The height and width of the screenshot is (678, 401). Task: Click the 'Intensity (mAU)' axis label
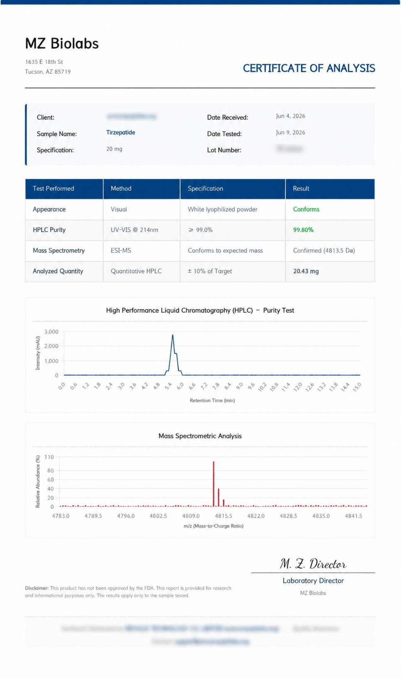[x=38, y=354]
